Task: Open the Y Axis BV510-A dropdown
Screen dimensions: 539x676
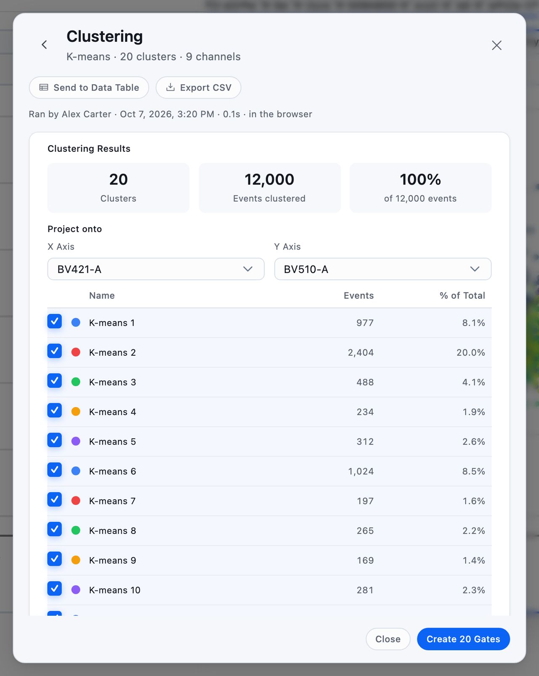Action: click(383, 269)
